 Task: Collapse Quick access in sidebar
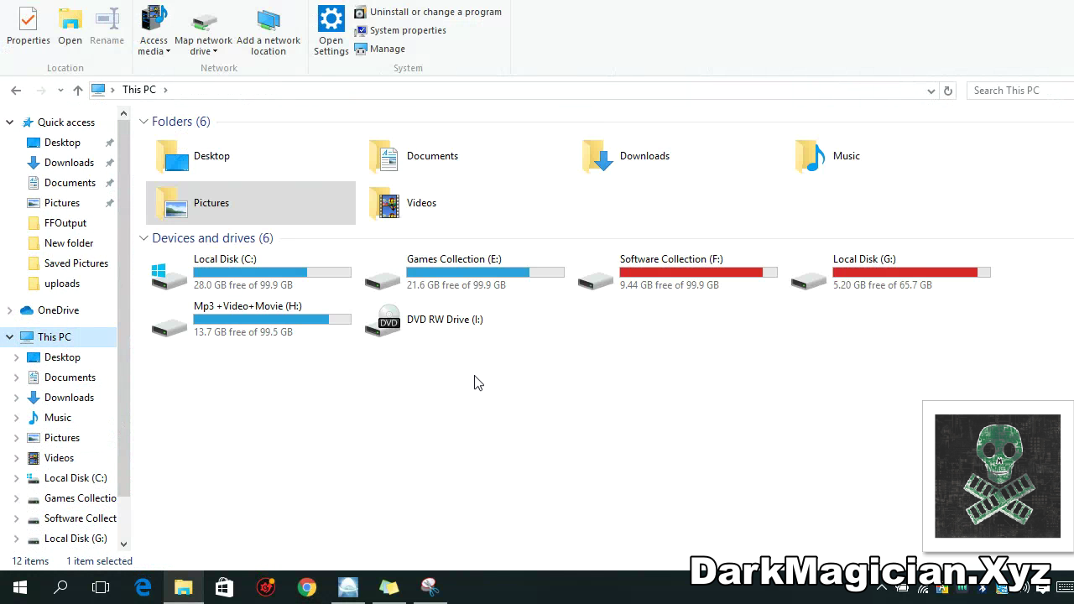click(x=10, y=122)
